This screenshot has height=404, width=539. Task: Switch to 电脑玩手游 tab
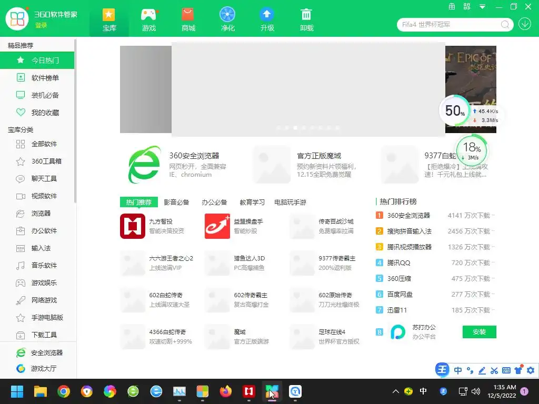290,203
